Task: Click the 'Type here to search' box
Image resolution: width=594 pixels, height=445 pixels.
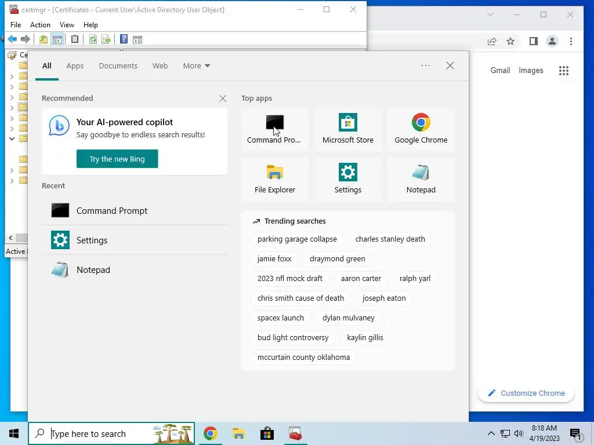Action: coord(111,433)
